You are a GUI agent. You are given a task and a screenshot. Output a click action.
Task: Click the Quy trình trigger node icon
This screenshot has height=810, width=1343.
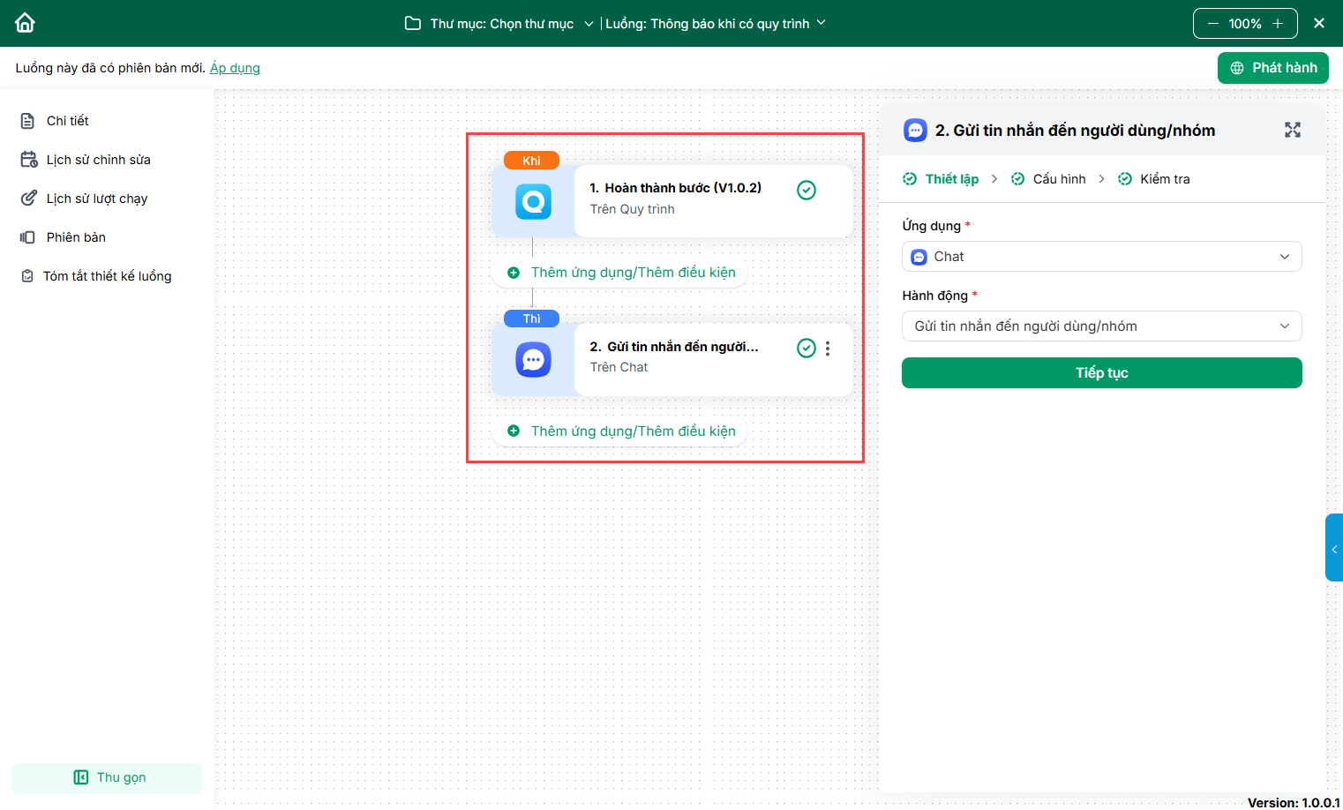[x=533, y=202]
